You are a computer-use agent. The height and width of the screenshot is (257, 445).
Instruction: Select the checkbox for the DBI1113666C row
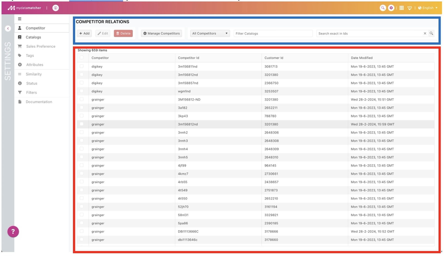click(82, 231)
